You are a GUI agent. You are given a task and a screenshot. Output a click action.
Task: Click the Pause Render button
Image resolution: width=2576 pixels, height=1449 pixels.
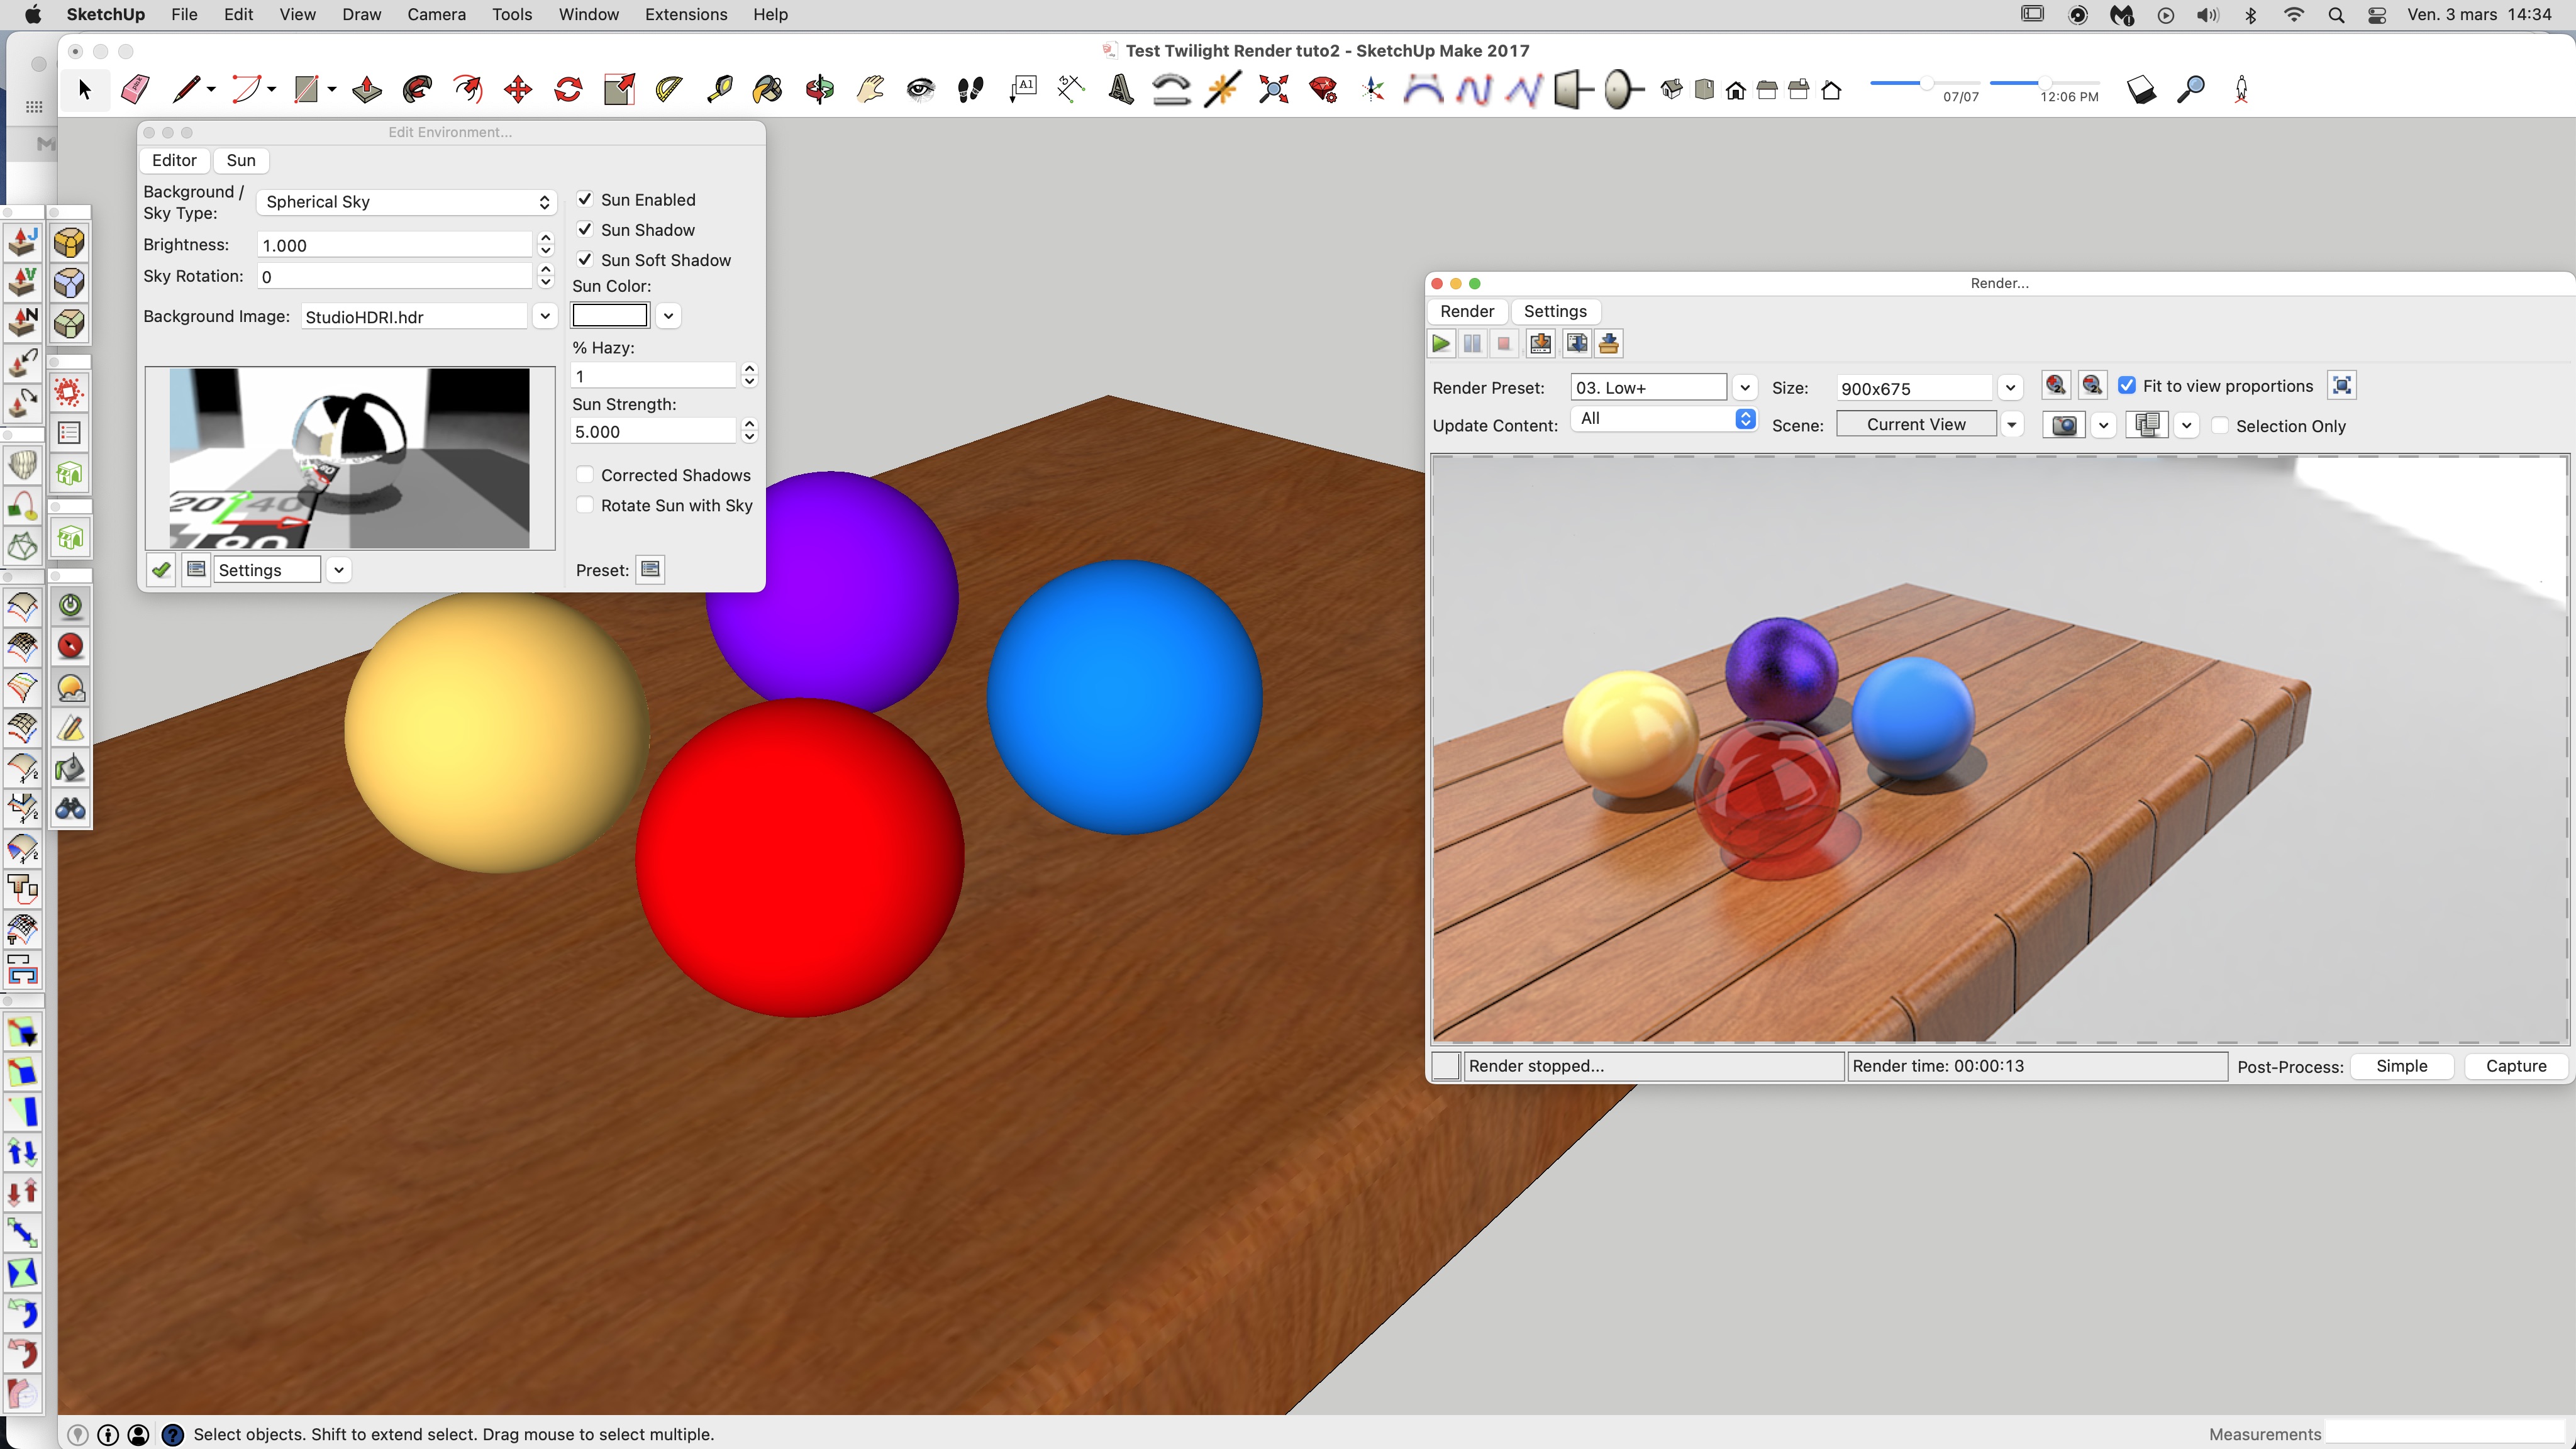[1472, 344]
